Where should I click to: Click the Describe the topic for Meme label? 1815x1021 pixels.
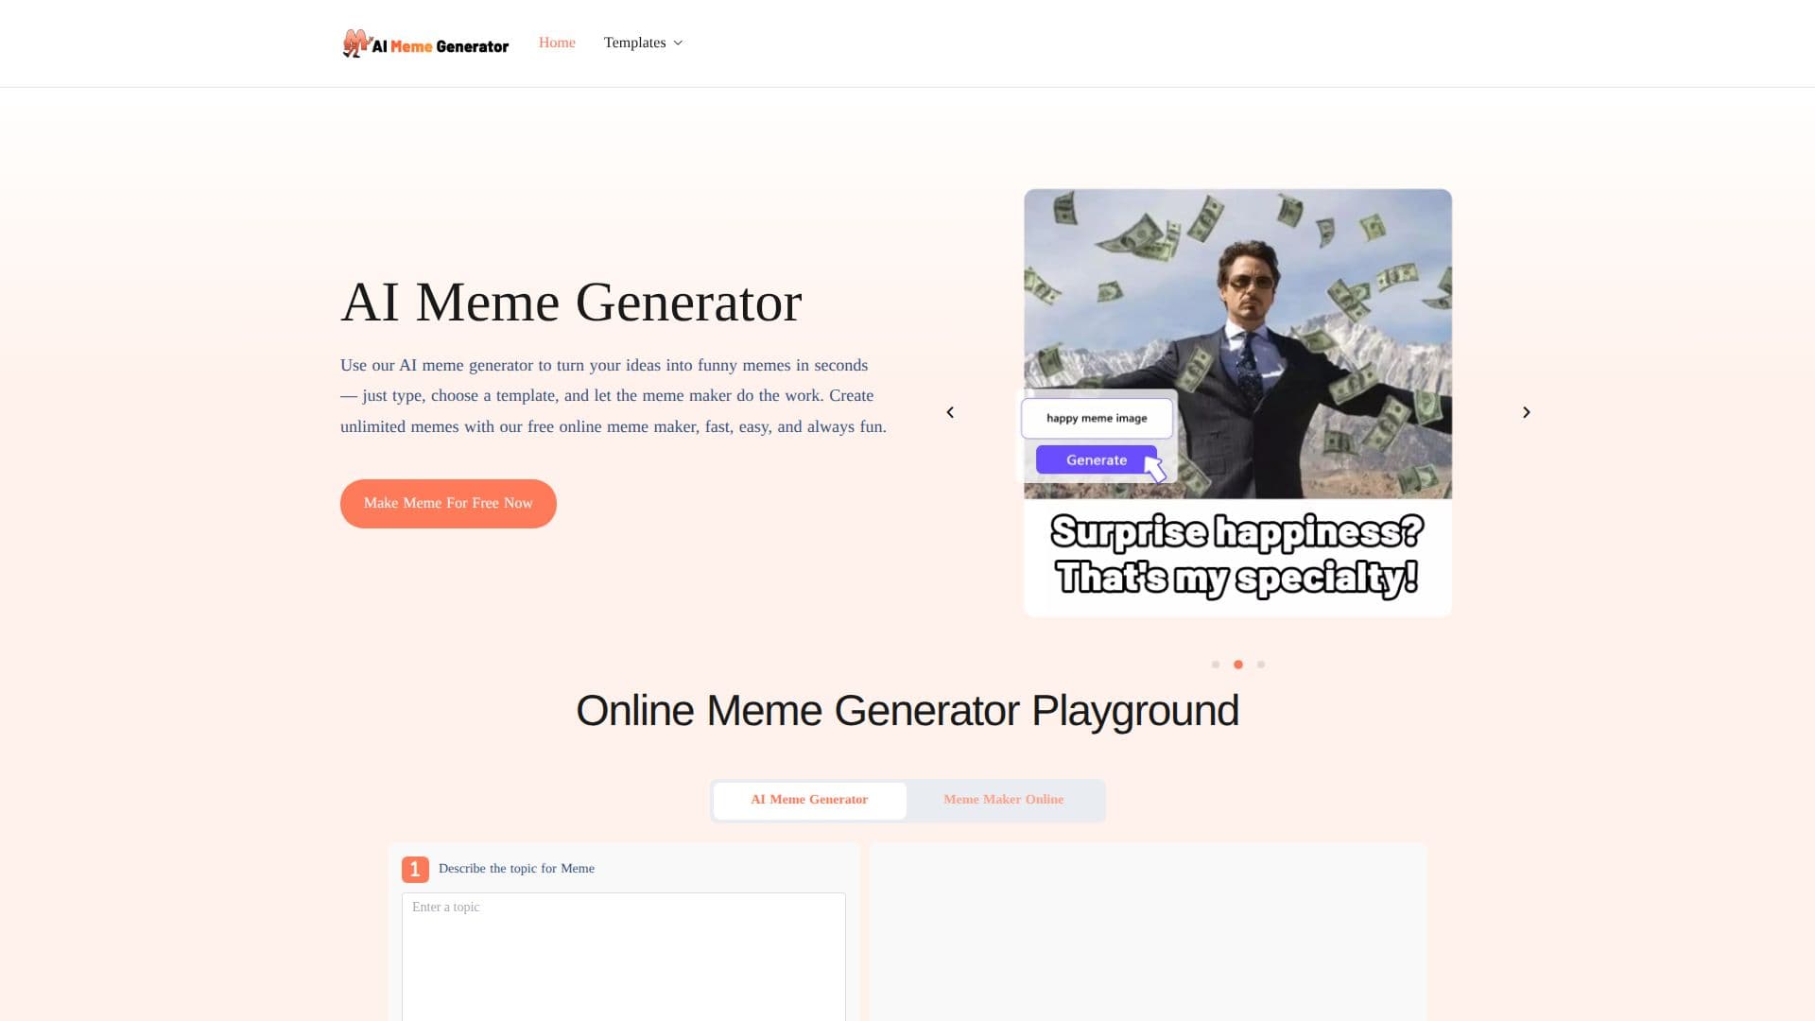pyautogui.click(x=516, y=869)
